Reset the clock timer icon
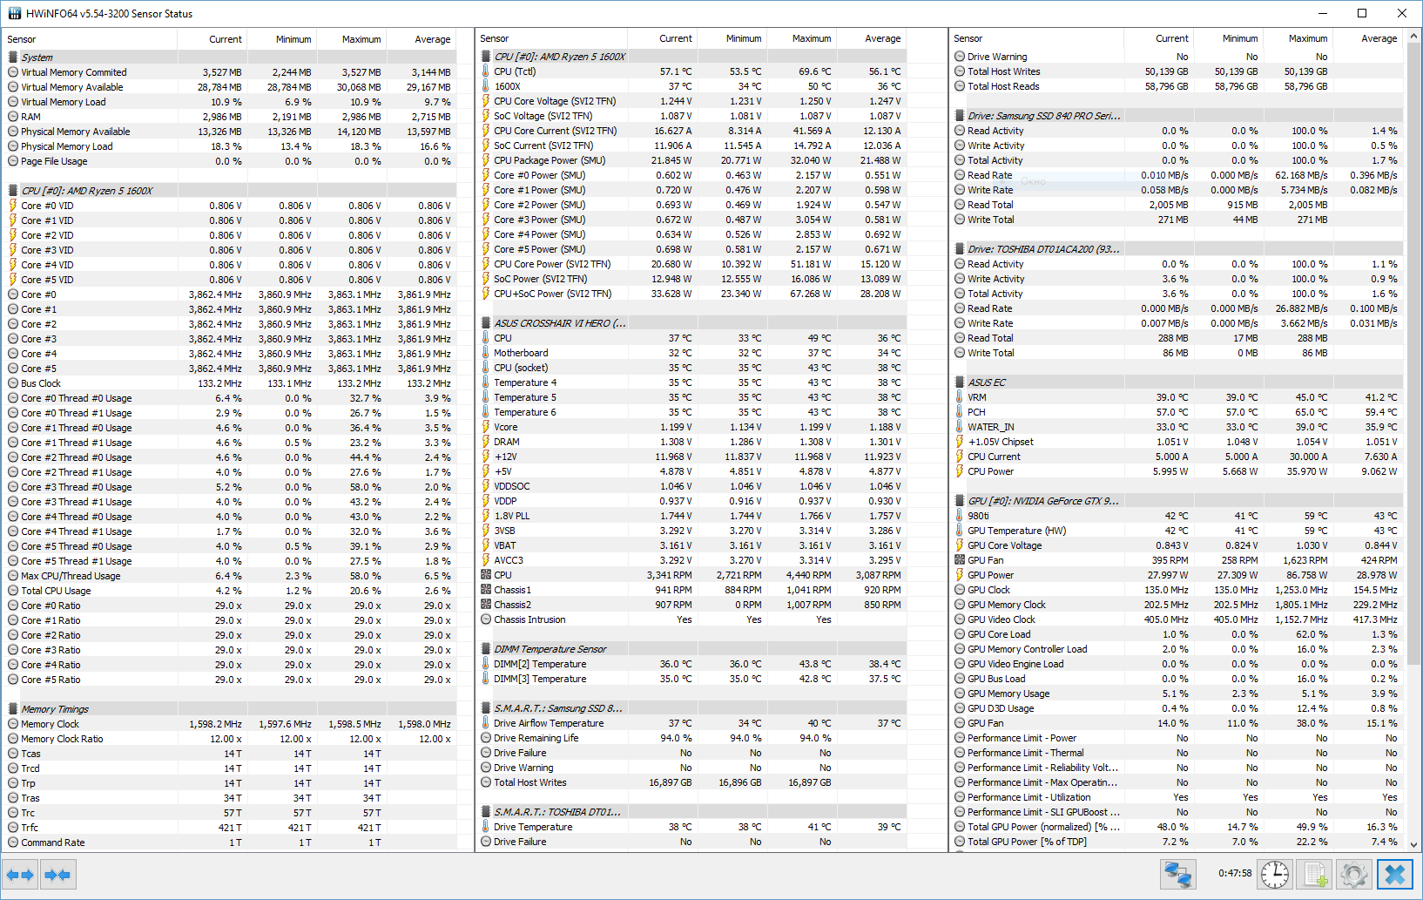The image size is (1423, 900). (x=1275, y=874)
